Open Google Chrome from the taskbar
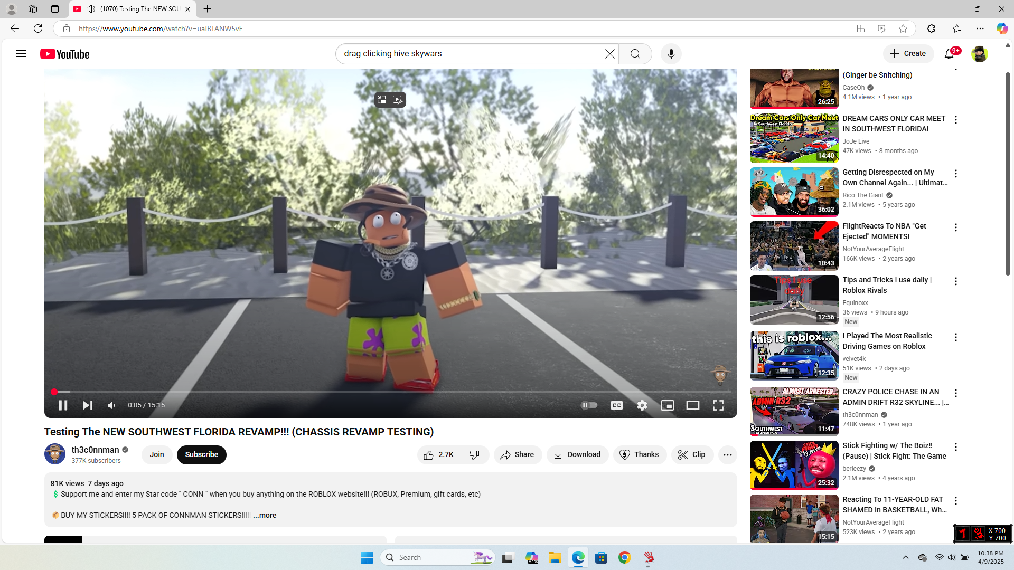 625,557
